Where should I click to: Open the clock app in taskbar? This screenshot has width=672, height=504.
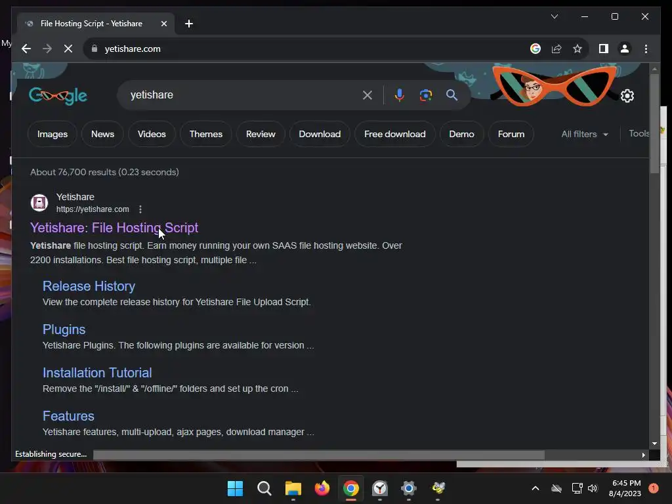click(380, 488)
